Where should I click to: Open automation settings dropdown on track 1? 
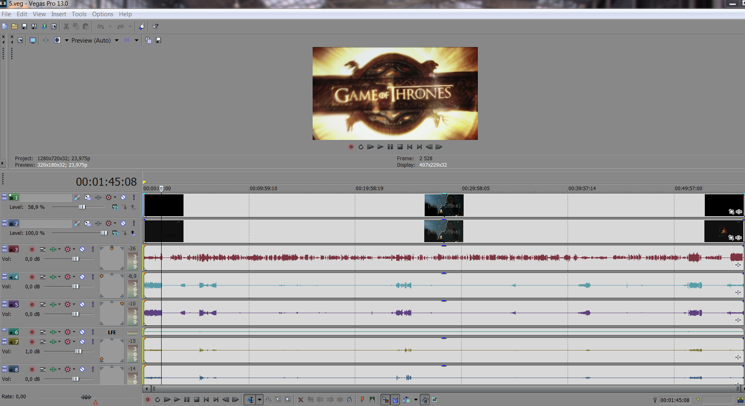(x=115, y=197)
